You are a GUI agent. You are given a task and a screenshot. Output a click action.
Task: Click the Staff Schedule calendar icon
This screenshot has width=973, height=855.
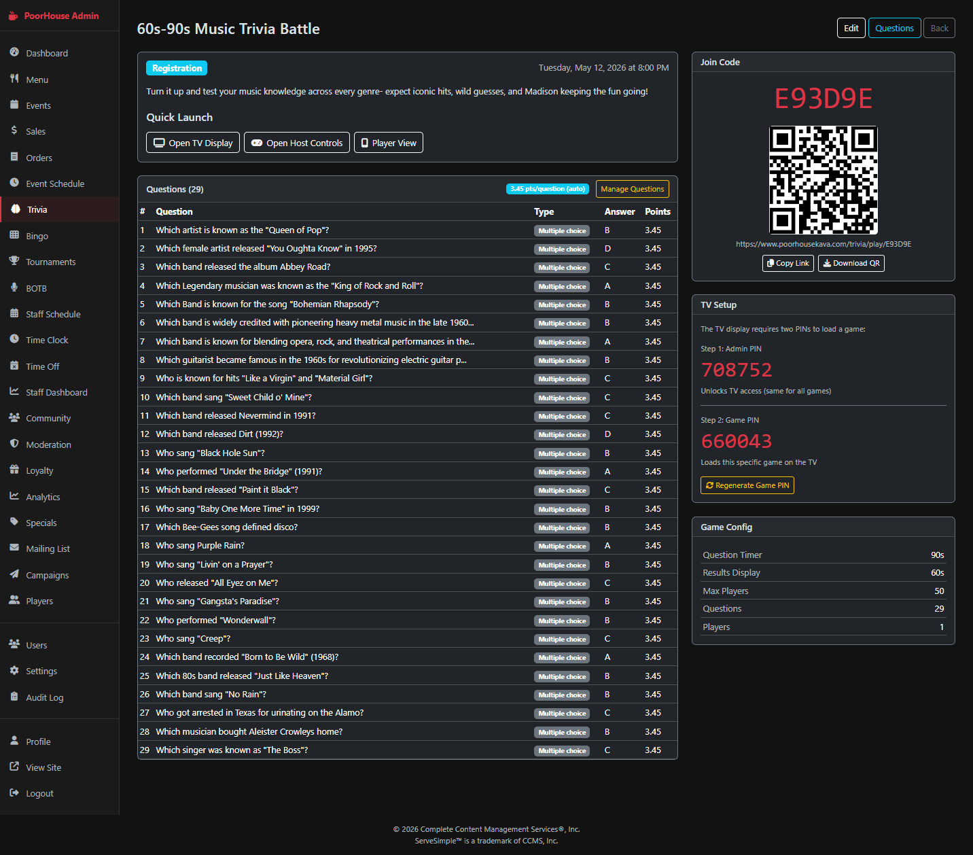(14, 313)
